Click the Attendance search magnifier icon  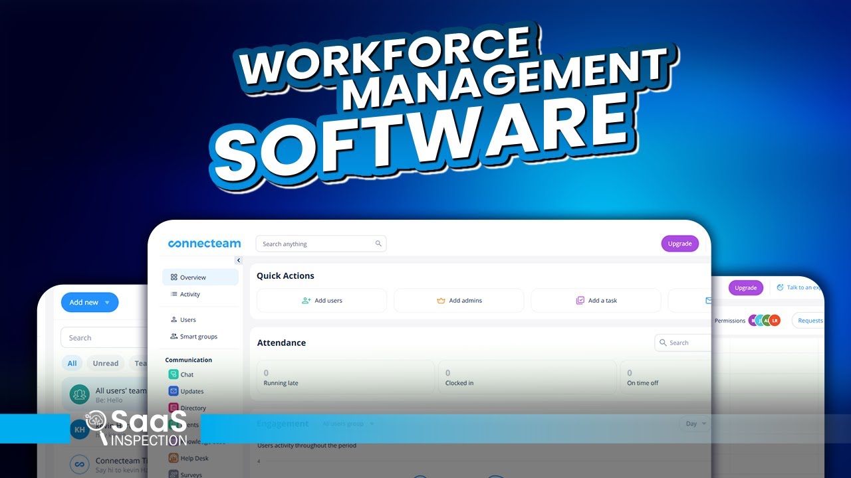pyautogui.click(x=663, y=343)
